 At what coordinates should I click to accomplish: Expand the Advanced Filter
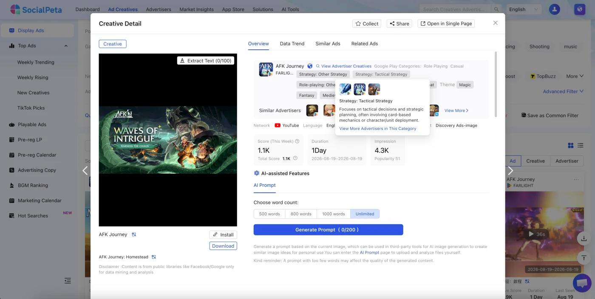(x=563, y=91)
